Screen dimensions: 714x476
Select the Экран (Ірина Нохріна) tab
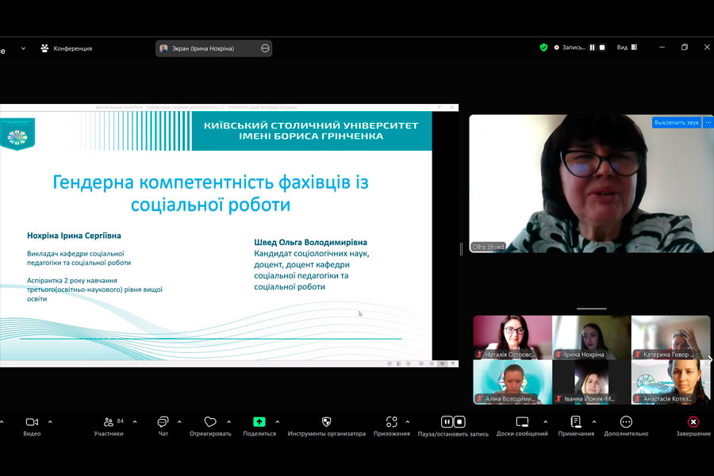(x=213, y=48)
